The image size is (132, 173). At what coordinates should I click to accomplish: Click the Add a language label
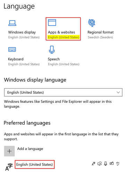pos(30,149)
